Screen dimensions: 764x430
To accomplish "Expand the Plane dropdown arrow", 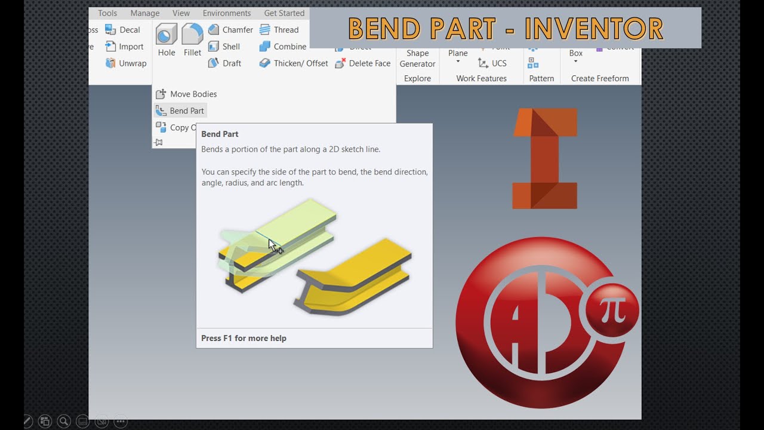I will (x=458, y=62).
